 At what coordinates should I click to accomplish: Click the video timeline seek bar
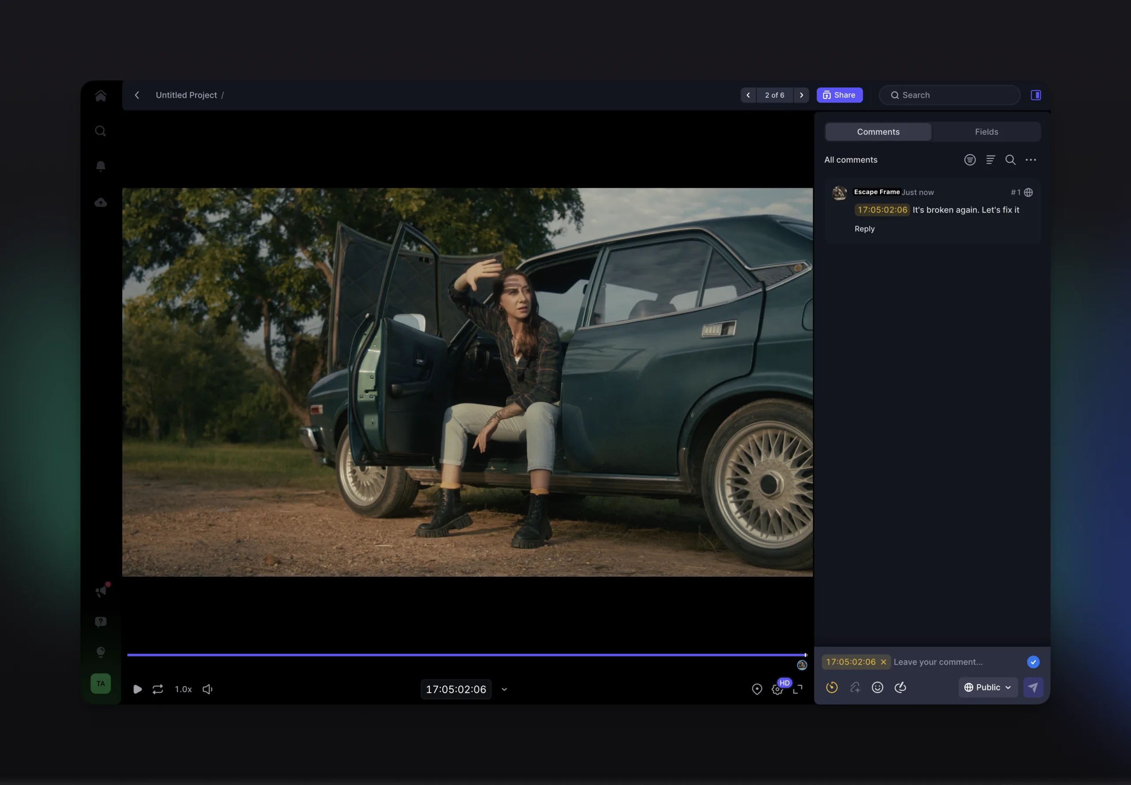466,655
